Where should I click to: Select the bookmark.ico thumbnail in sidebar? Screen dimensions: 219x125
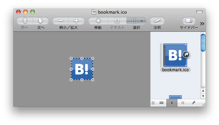(175, 55)
